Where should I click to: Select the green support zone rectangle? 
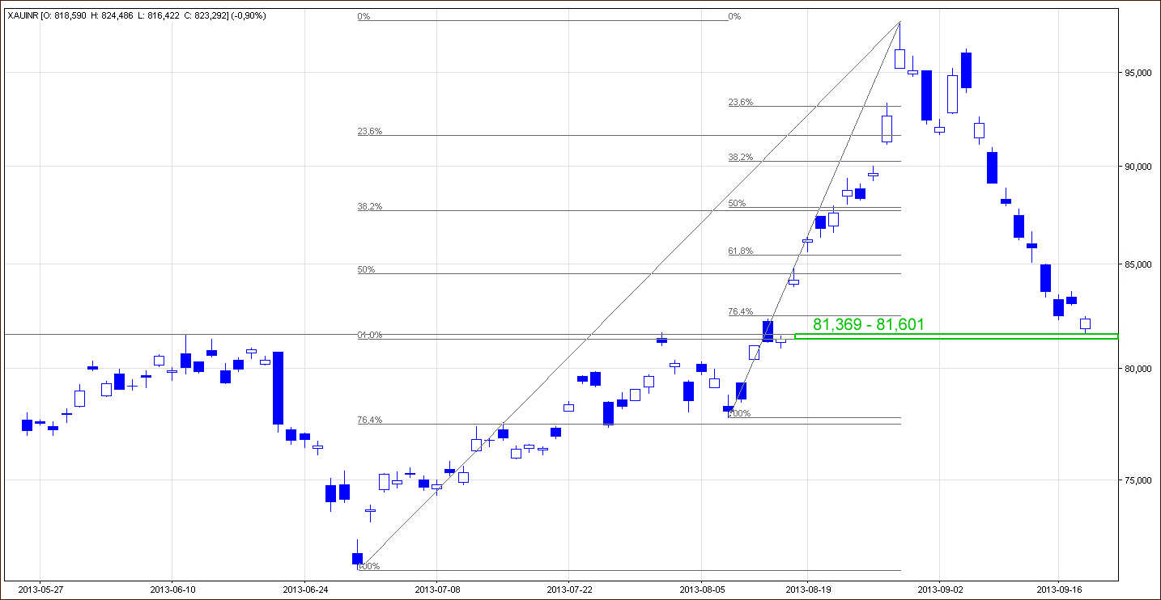pos(956,336)
